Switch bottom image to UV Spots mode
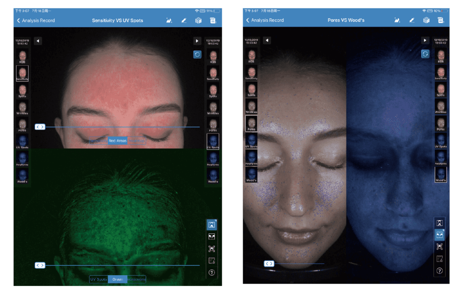Screen dimensions: 456x297 click(98, 279)
